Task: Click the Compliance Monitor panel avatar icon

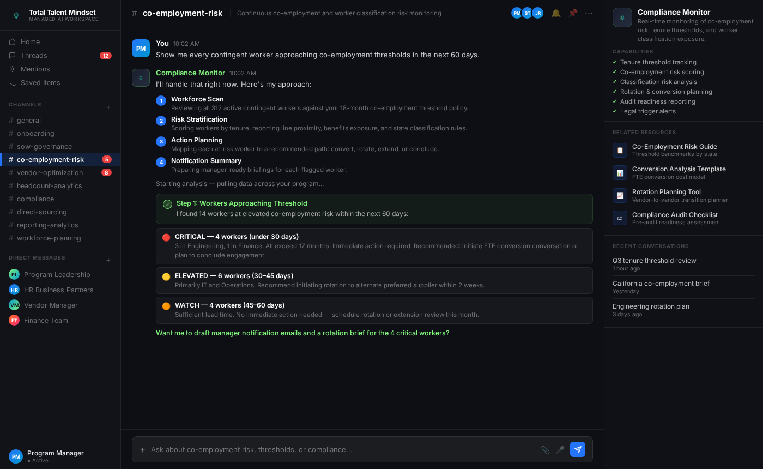Action: pyautogui.click(x=622, y=17)
